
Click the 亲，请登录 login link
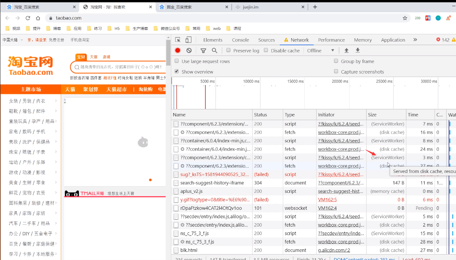(x=37, y=40)
